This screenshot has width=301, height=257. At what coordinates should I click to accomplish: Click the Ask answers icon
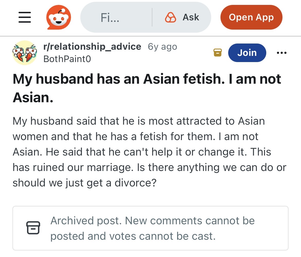[x=170, y=18]
